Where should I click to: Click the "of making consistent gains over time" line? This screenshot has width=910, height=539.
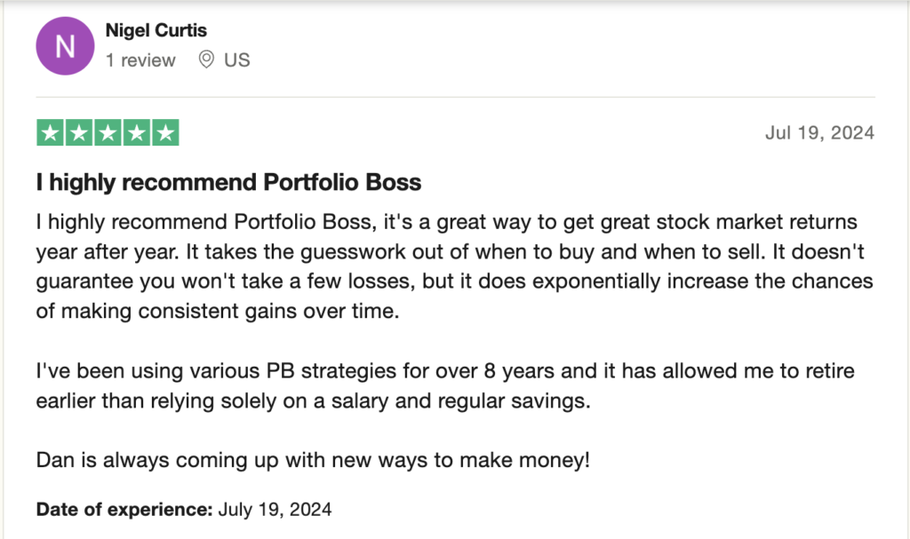click(x=218, y=311)
